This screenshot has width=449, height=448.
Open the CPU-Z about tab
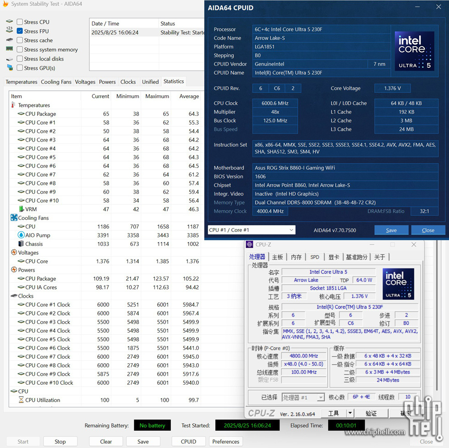(380, 257)
